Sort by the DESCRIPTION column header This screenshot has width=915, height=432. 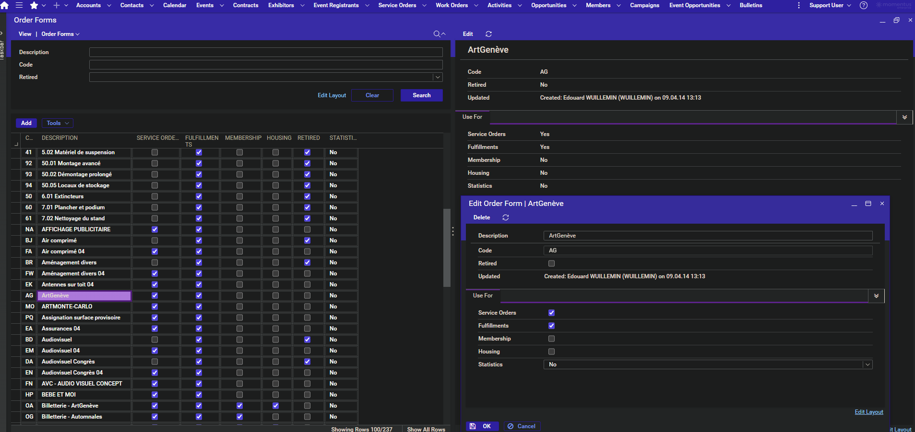pos(59,138)
